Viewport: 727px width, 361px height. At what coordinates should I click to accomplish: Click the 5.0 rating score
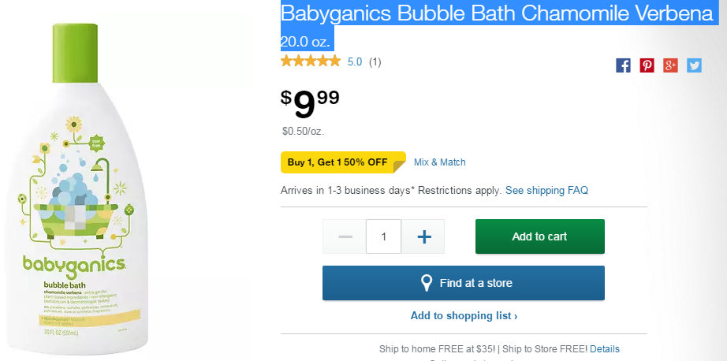pyautogui.click(x=355, y=61)
